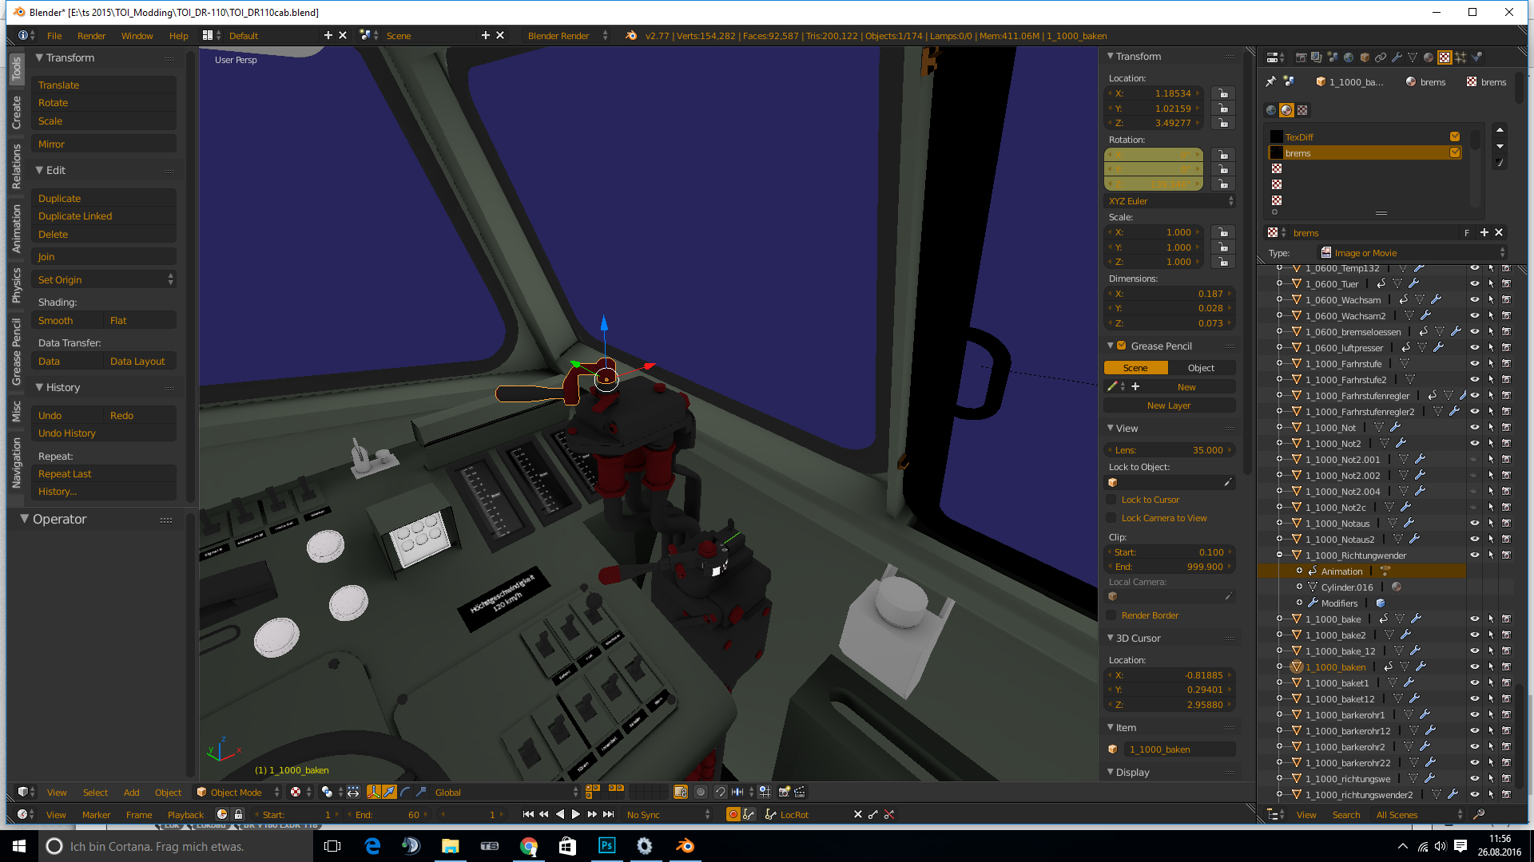The height and width of the screenshot is (862, 1534).
Task: Switch to the Physics sidebar tab
Action: tap(16, 285)
